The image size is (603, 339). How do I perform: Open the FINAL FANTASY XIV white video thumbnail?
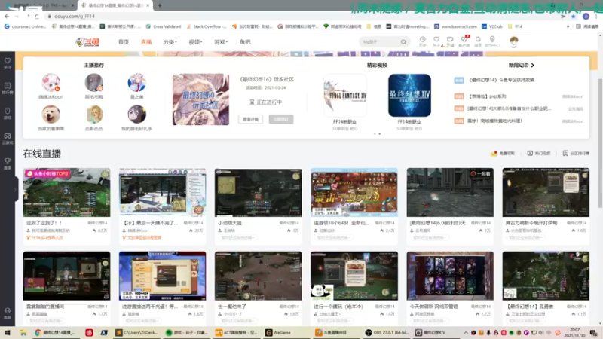[345, 96]
